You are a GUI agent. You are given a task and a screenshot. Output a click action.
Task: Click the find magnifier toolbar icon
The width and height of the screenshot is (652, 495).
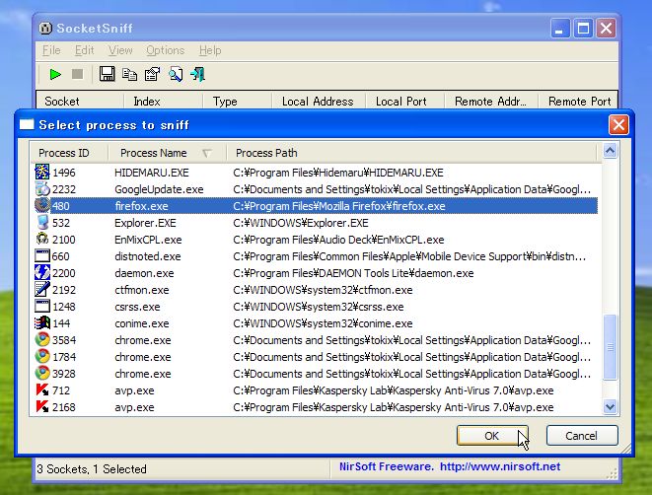176,74
